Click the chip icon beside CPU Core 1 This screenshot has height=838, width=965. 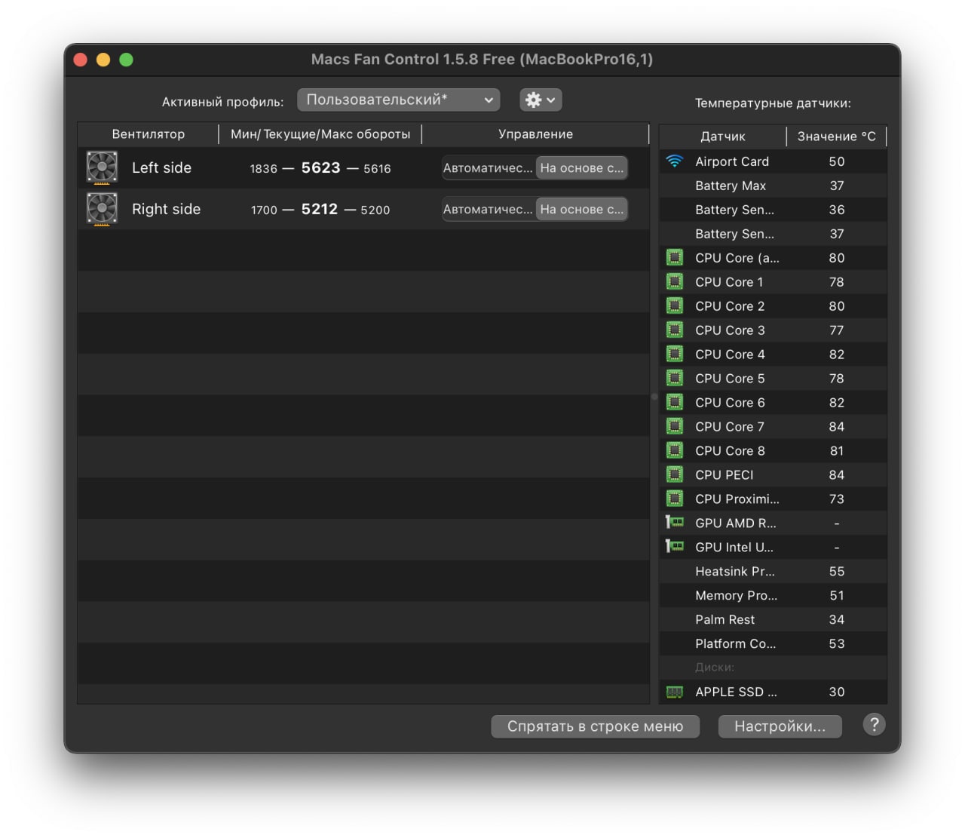[675, 282]
